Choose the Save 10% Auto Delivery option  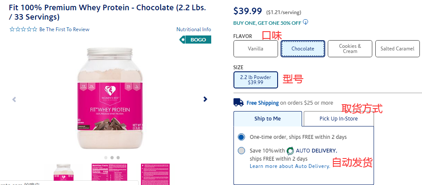click(242, 150)
